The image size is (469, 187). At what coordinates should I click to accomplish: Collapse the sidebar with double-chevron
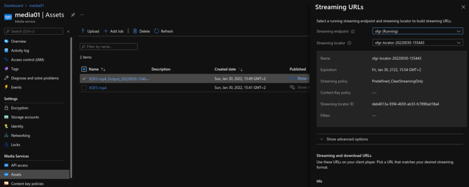pos(68,31)
